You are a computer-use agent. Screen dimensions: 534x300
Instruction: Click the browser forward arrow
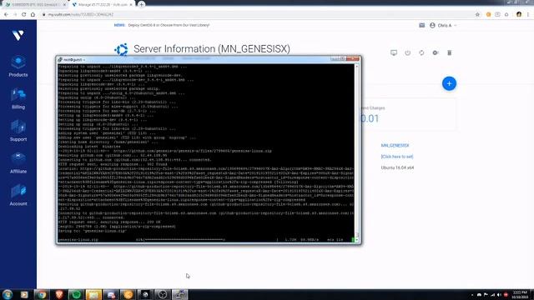[15, 15]
